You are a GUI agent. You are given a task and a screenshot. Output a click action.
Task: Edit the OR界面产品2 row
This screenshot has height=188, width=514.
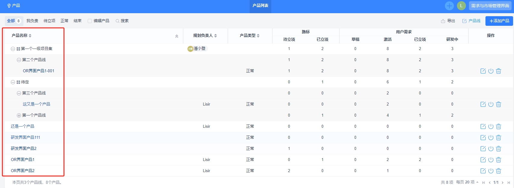tap(483, 171)
